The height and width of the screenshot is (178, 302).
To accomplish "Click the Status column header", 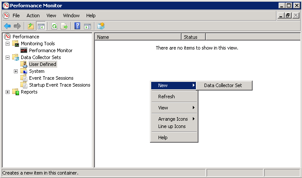I will click(x=193, y=37).
